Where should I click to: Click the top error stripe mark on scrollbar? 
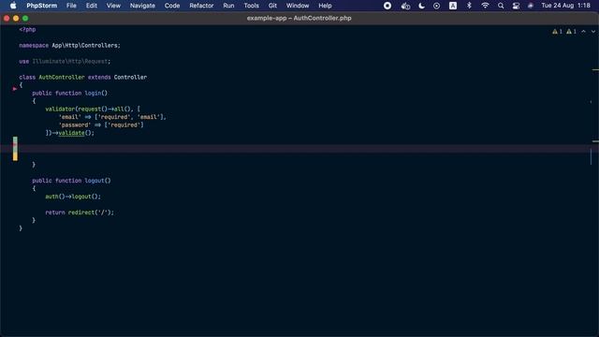pyautogui.click(x=595, y=70)
